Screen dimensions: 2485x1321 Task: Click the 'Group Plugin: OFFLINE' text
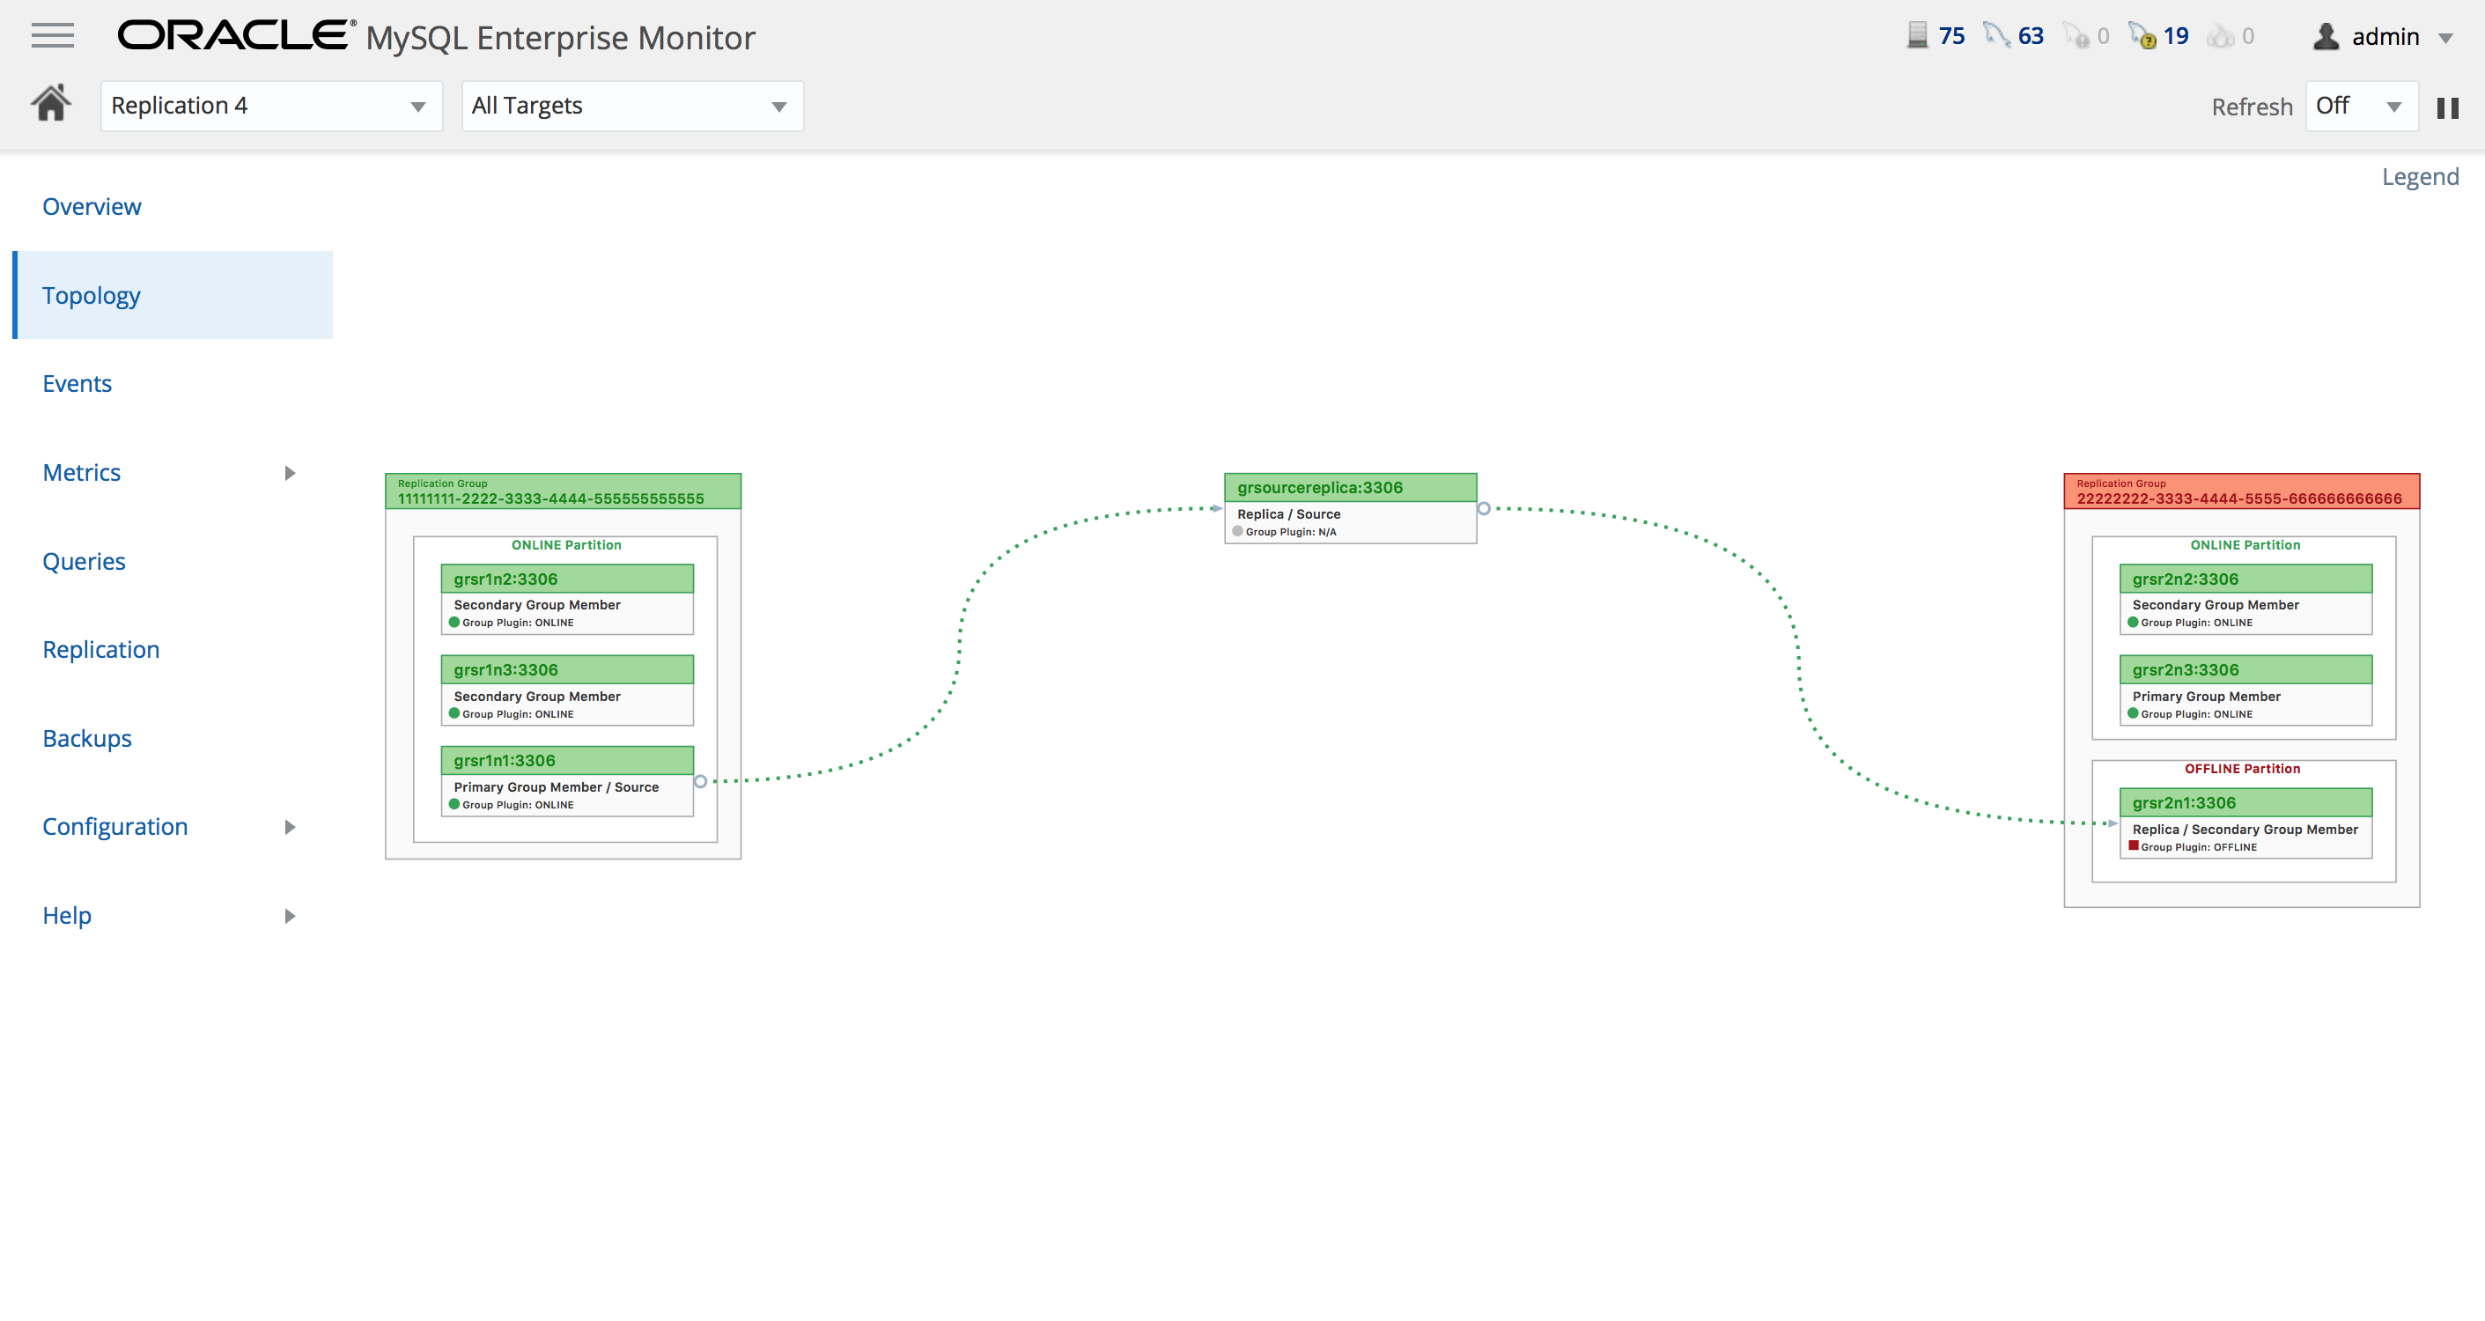(x=2199, y=847)
